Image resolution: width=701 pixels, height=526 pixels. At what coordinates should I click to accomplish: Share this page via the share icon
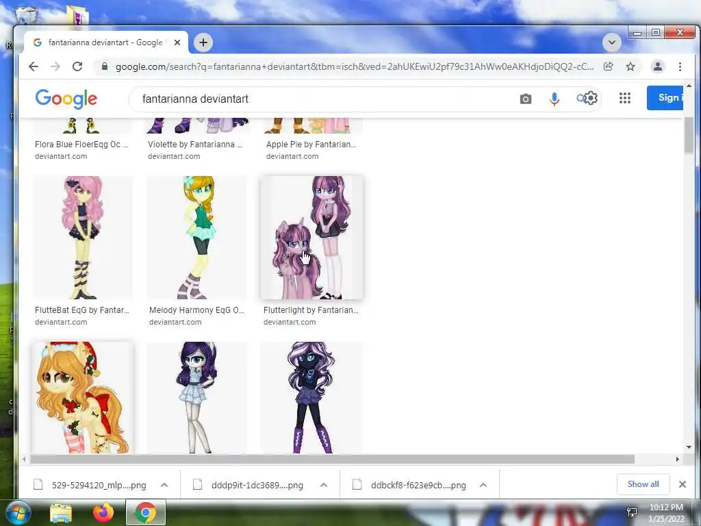pyautogui.click(x=608, y=66)
